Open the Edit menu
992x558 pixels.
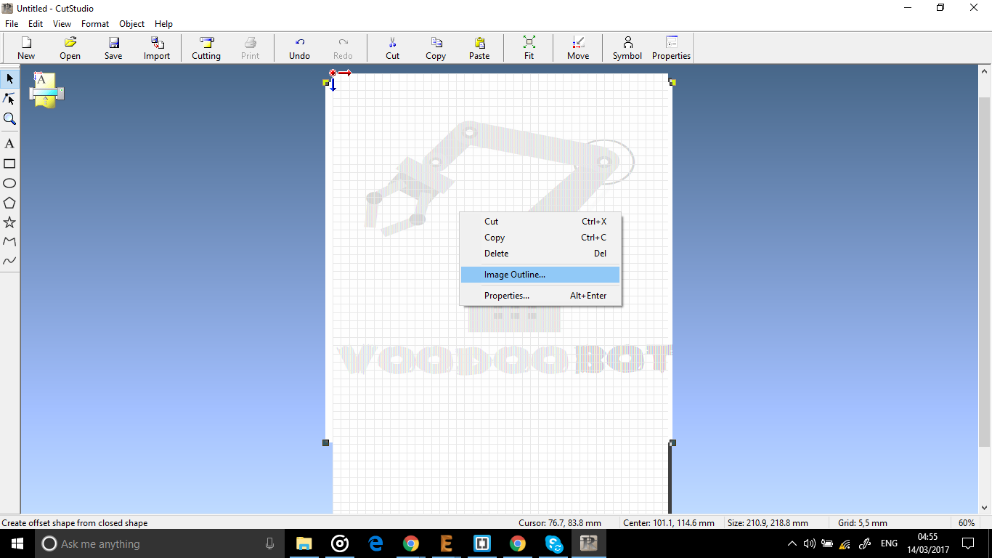tap(36, 24)
